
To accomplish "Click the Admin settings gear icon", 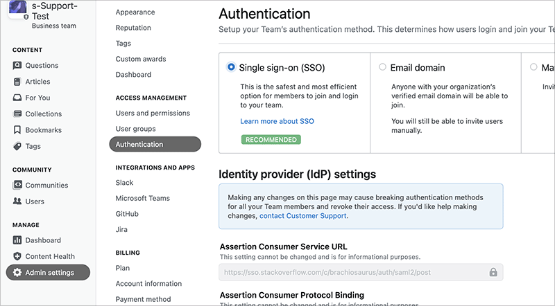I will 17,273.
